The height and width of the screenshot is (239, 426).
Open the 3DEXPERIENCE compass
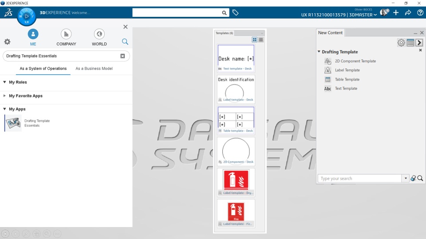point(26,16)
